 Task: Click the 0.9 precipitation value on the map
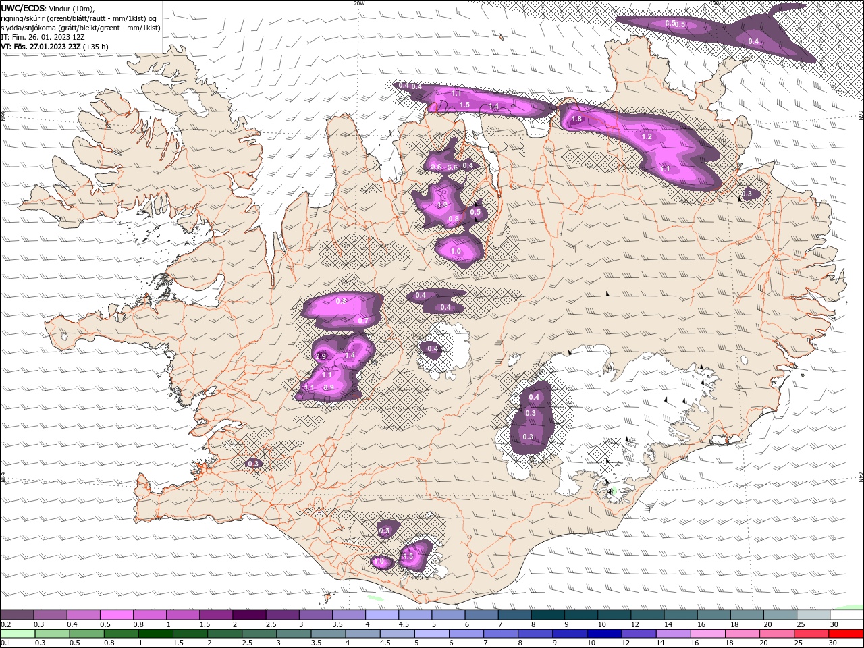coord(329,387)
